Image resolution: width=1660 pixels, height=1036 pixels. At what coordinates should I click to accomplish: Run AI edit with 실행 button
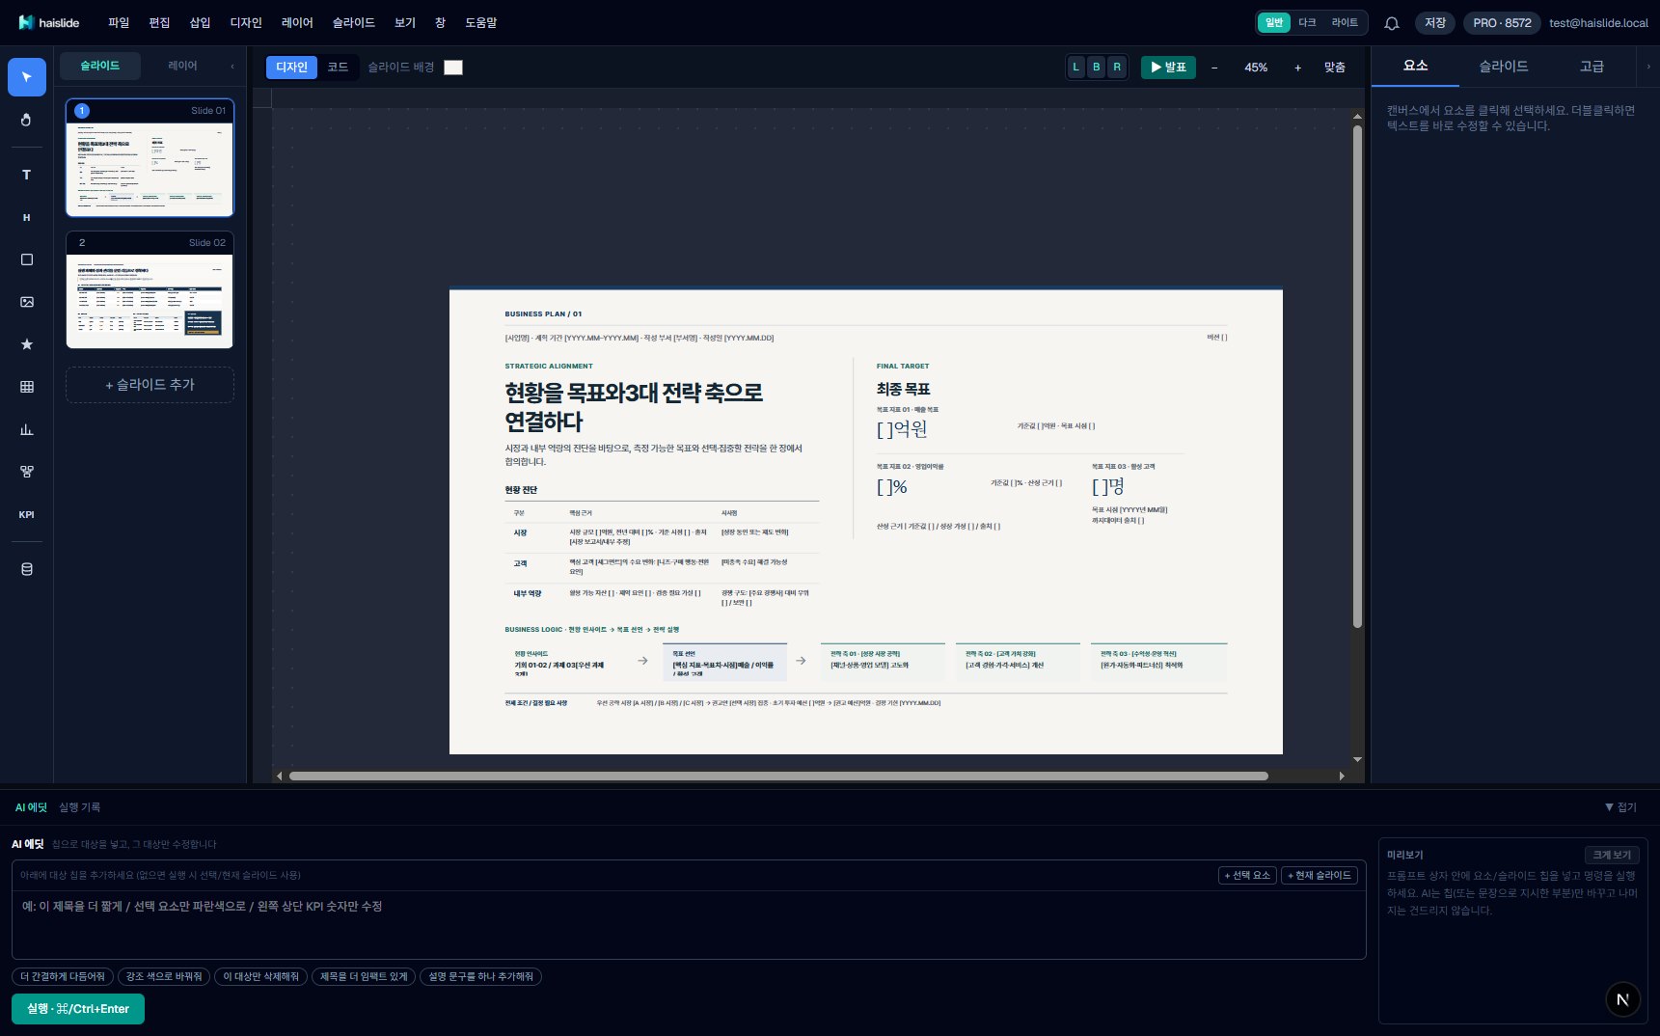[78, 1009]
